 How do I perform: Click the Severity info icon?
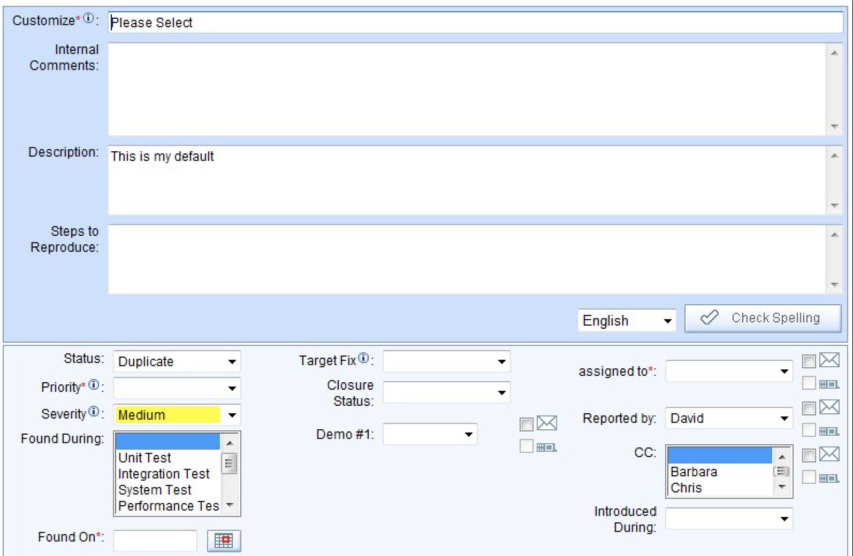coord(94,412)
